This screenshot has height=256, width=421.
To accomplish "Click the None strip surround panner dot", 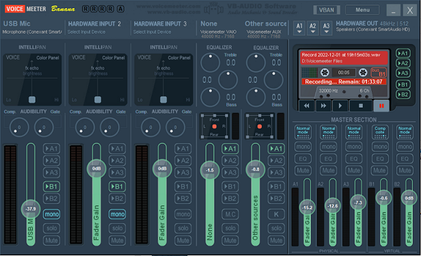I will pos(215,127).
